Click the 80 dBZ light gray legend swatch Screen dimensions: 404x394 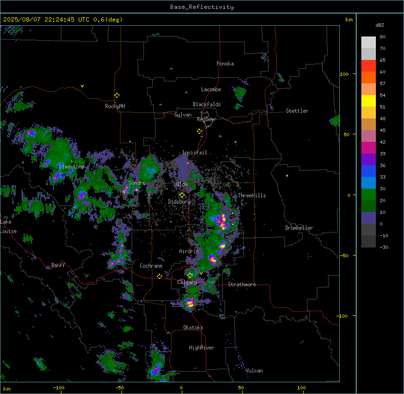pos(368,43)
